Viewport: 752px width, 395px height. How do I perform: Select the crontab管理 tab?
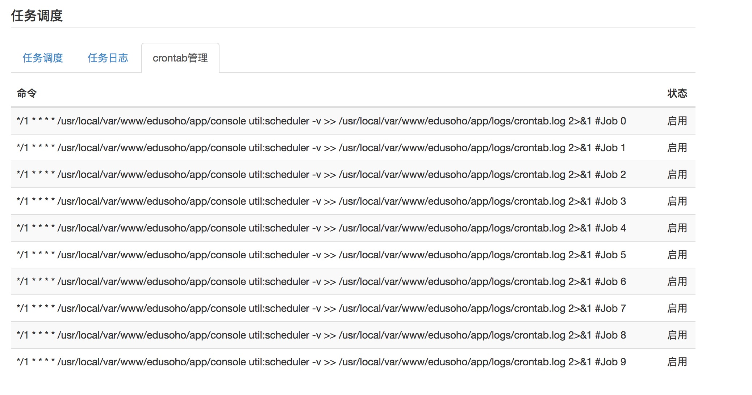tap(180, 58)
